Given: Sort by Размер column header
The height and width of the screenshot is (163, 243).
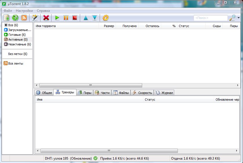Looking at the screenshot, I should pos(107,26).
